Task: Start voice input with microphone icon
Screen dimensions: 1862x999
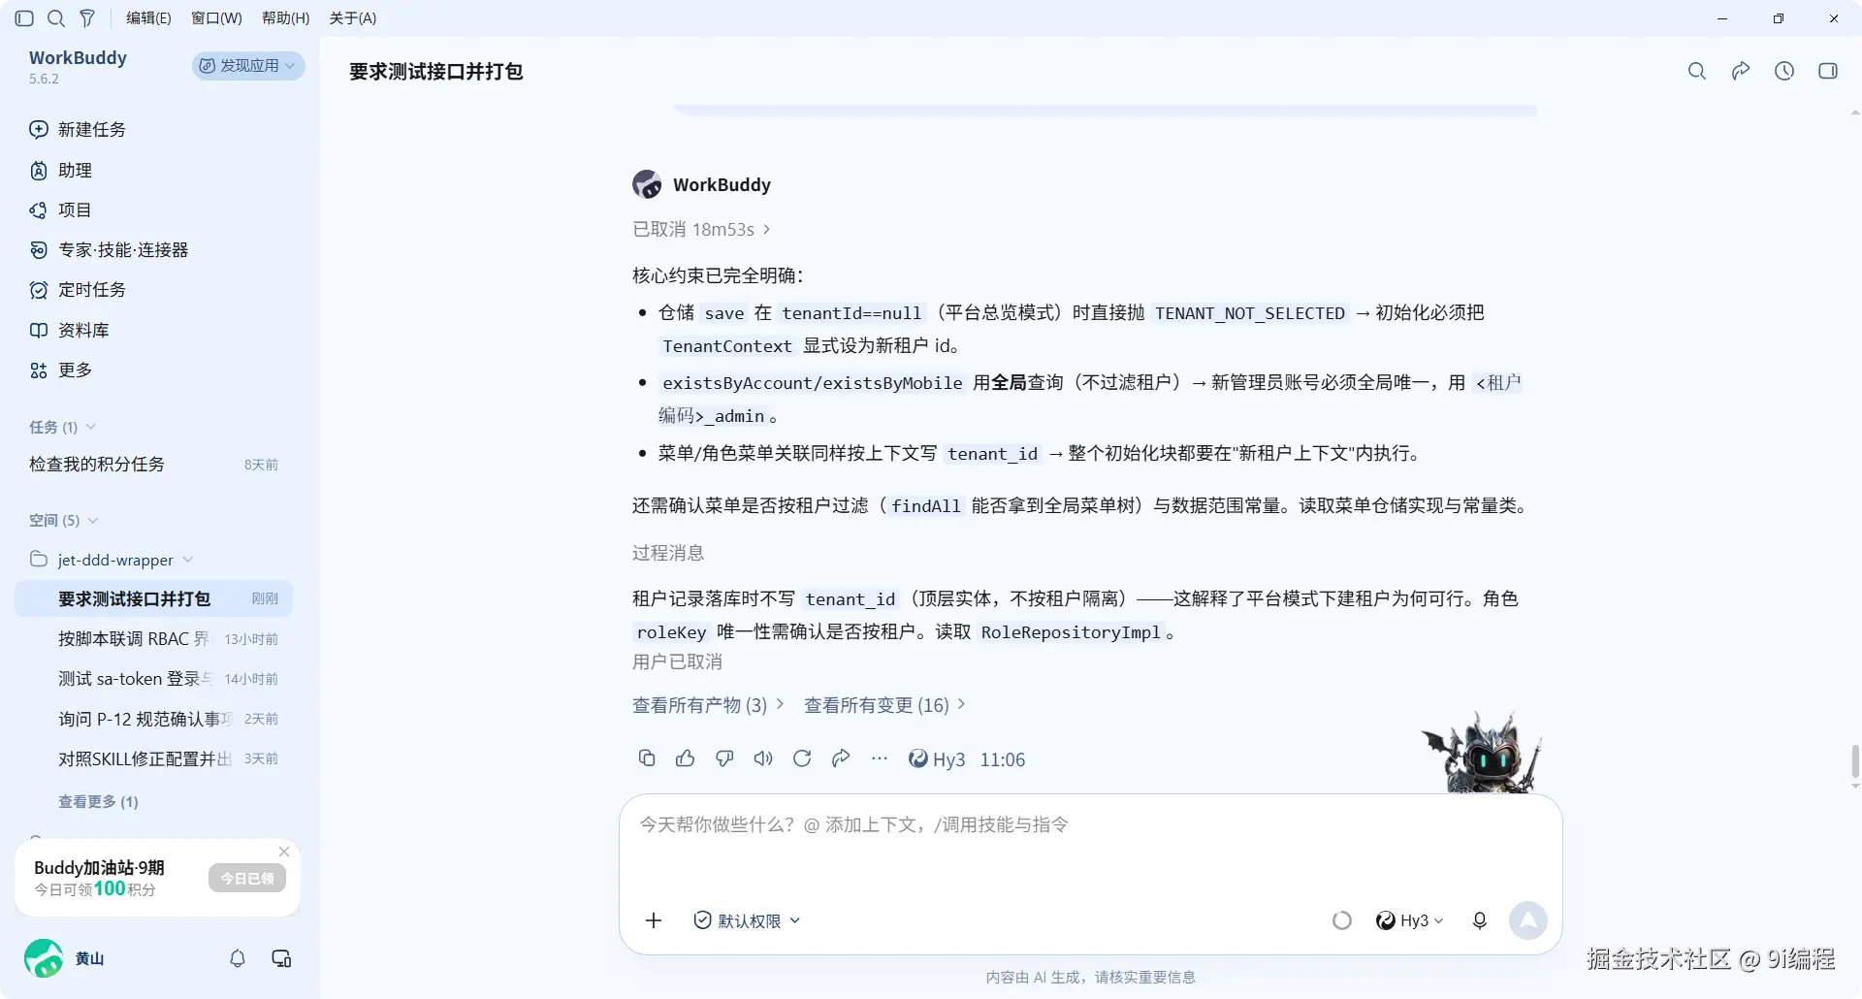Action: (x=1480, y=920)
